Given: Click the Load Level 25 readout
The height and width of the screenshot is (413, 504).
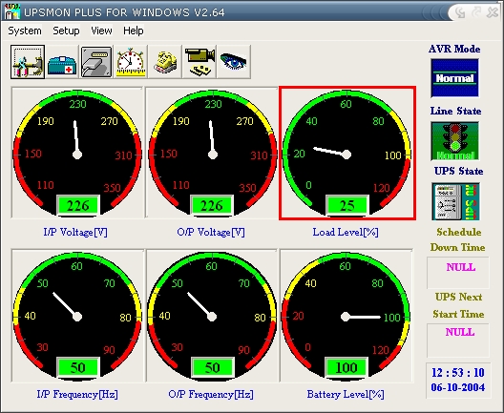Looking at the screenshot, I should point(347,205).
